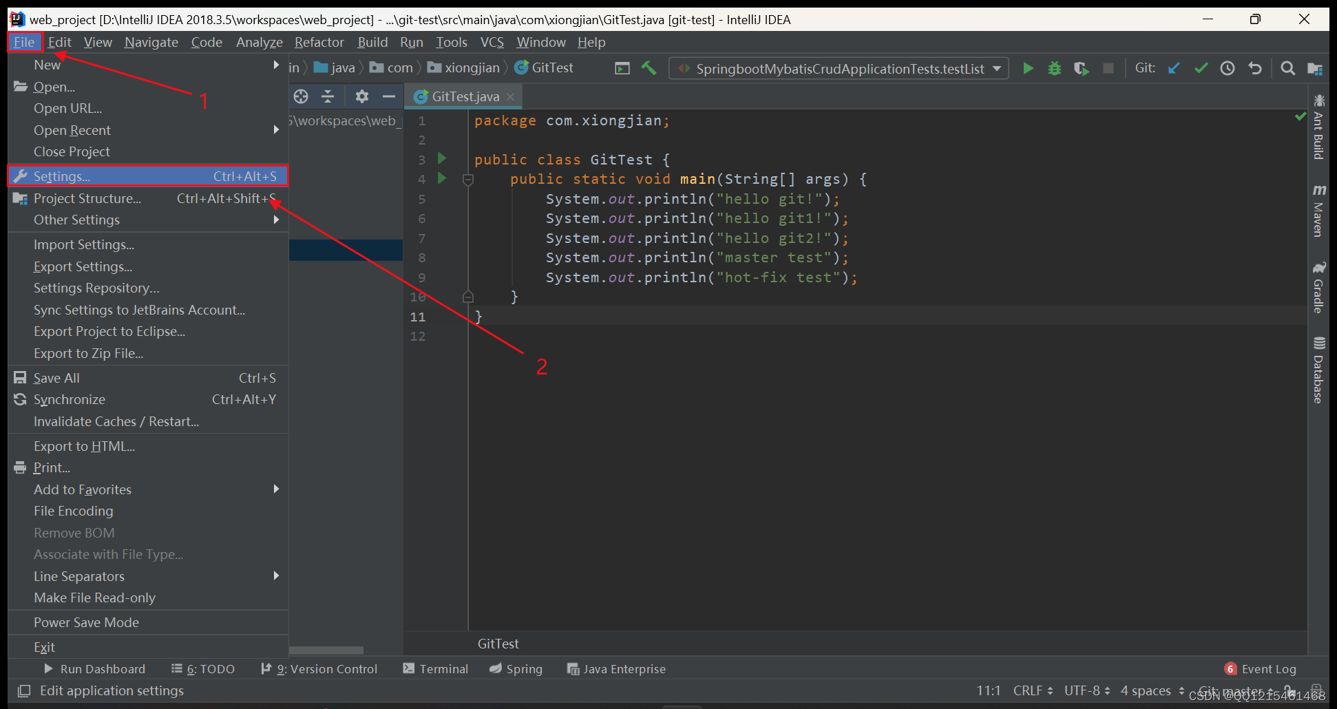Choose Invalidate Caches / Restart...

pos(148,421)
